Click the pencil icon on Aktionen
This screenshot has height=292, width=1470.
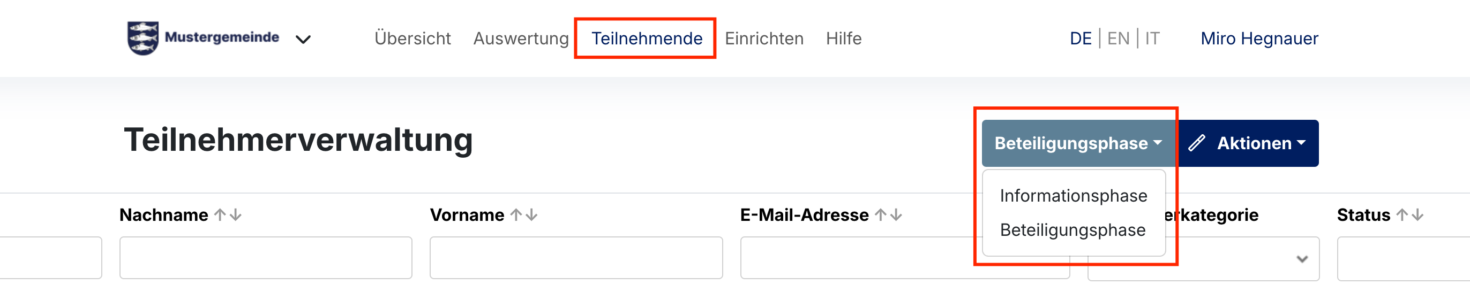pyautogui.click(x=1197, y=143)
